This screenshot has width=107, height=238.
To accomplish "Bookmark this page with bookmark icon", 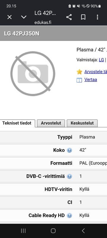I will 83,17.
